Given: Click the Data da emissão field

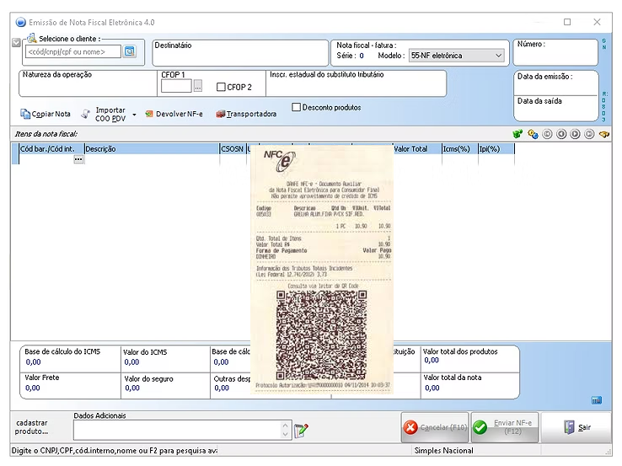Looking at the screenshot, I should 555,83.
